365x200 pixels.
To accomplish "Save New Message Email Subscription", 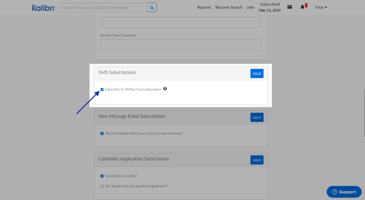I will click(257, 117).
